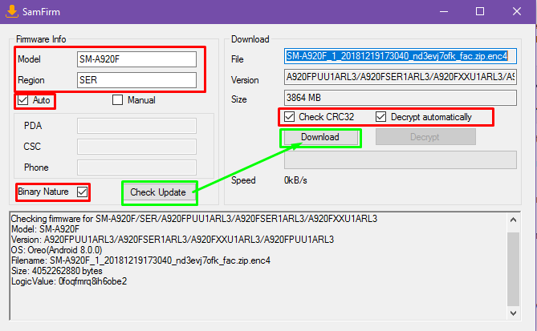Click the PDA input field
Image resolution: width=537 pixels, height=331 pixels.
point(136,126)
